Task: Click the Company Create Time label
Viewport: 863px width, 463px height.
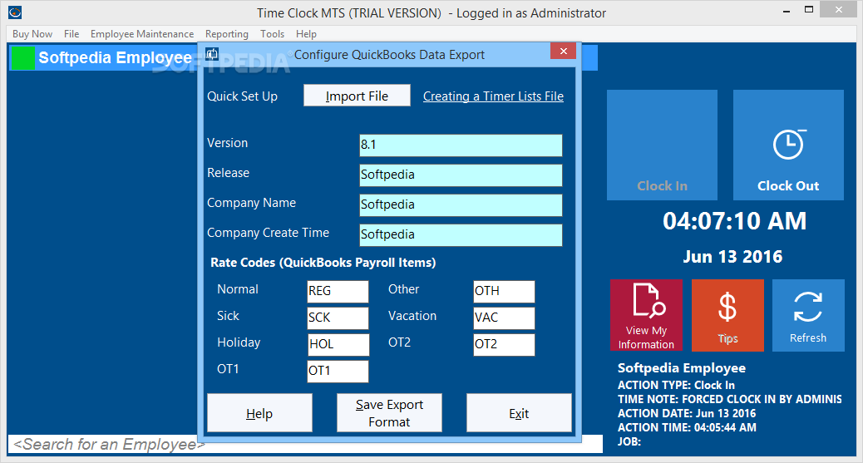Action: click(268, 233)
